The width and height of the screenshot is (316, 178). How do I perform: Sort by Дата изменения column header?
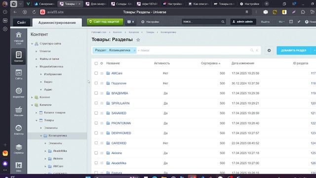point(242,63)
